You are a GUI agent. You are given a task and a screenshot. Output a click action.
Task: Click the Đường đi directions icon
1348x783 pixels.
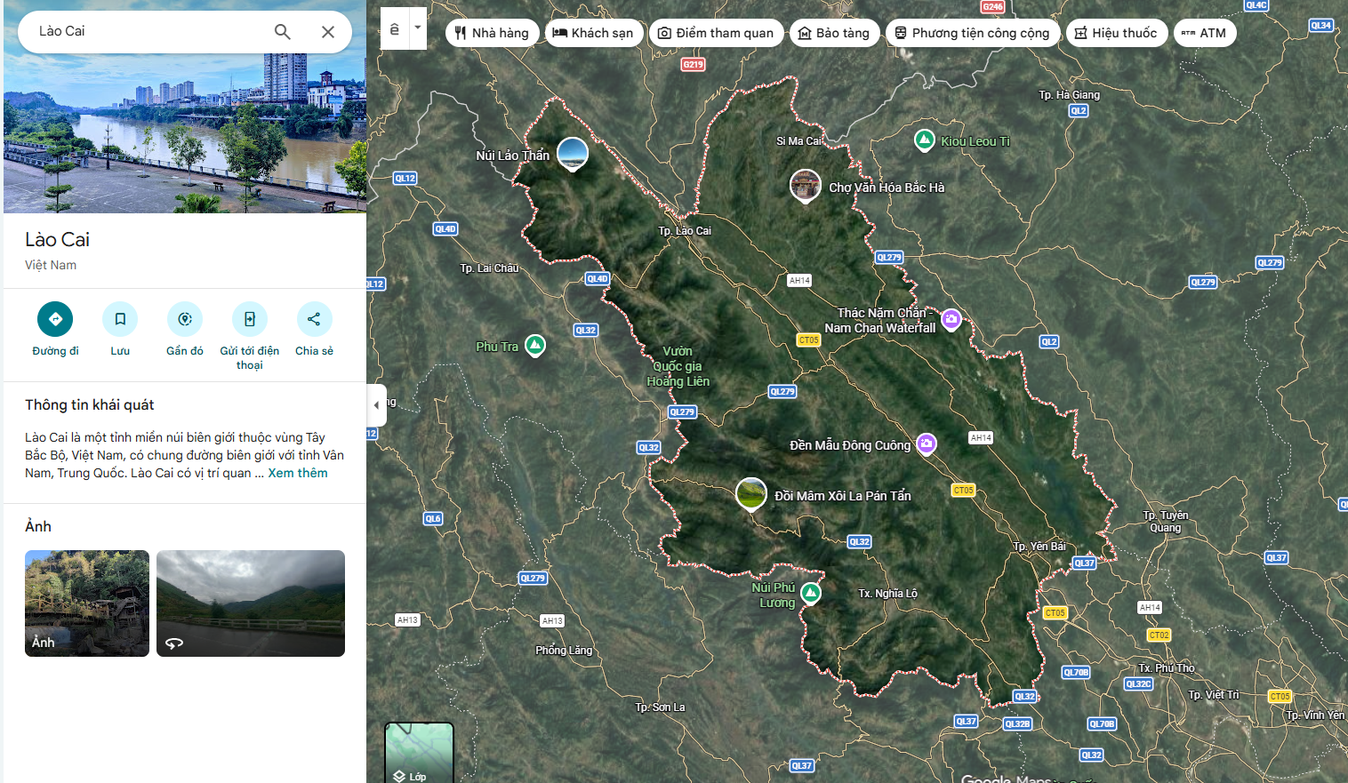tap(55, 319)
